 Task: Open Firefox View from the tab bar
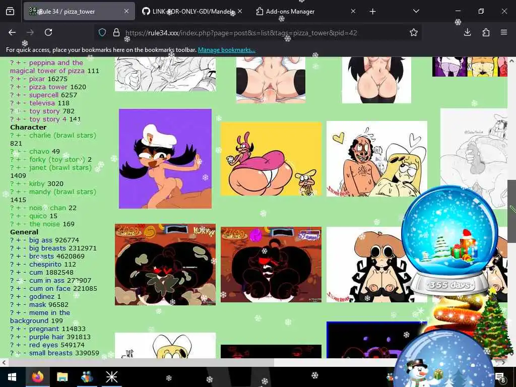(x=10, y=12)
